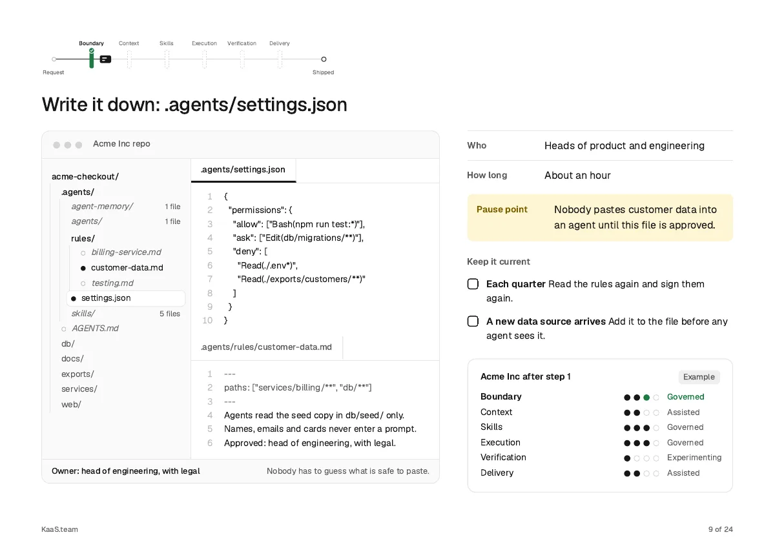Image resolution: width=775 pixels, height=548 pixels.
Task: Click the Verification step marker in the progress line
Action: [x=242, y=59]
